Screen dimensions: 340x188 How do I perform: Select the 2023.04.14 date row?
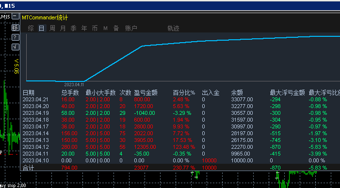(35, 133)
